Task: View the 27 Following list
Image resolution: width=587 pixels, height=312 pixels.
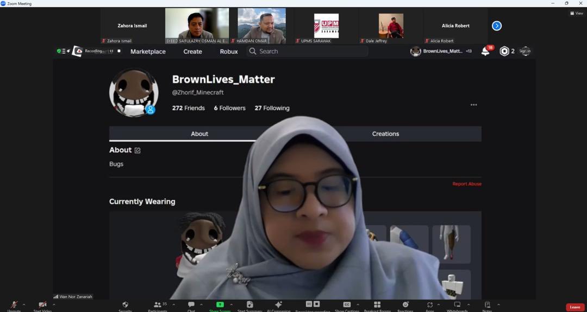Action: click(272, 108)
